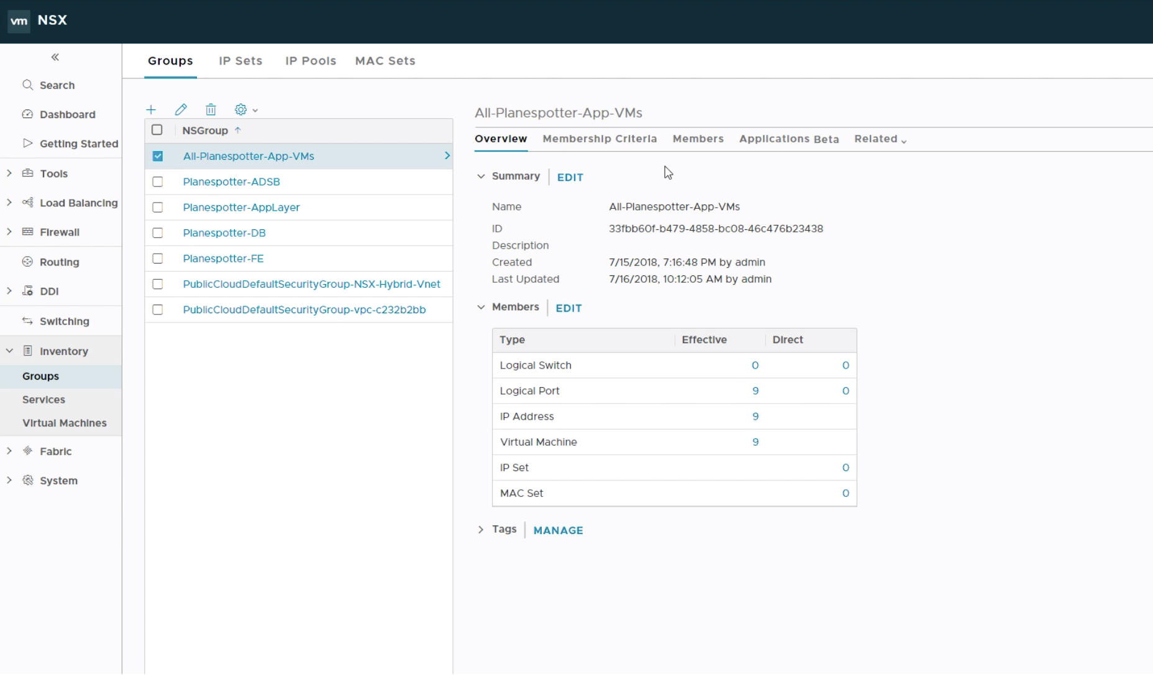The width and height of the screenshot is (1153, 675).
Task: Click MAC Set direct count 0
Action: [x=845, y=493]
